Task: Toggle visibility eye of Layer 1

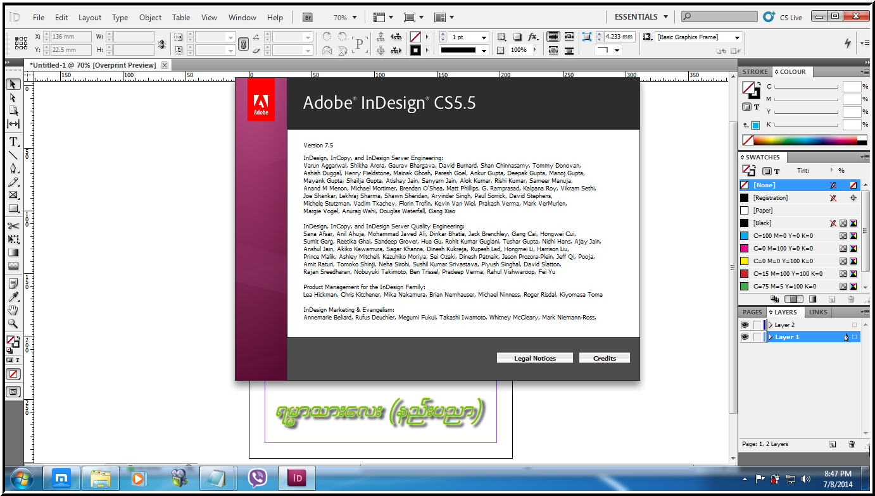Action: (x=745, y=337)
